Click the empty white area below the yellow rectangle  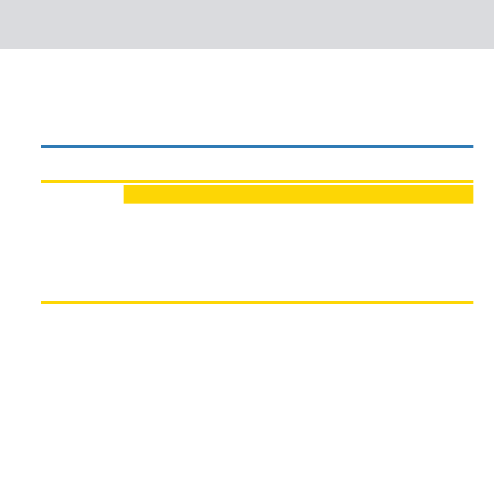[257, 252]
